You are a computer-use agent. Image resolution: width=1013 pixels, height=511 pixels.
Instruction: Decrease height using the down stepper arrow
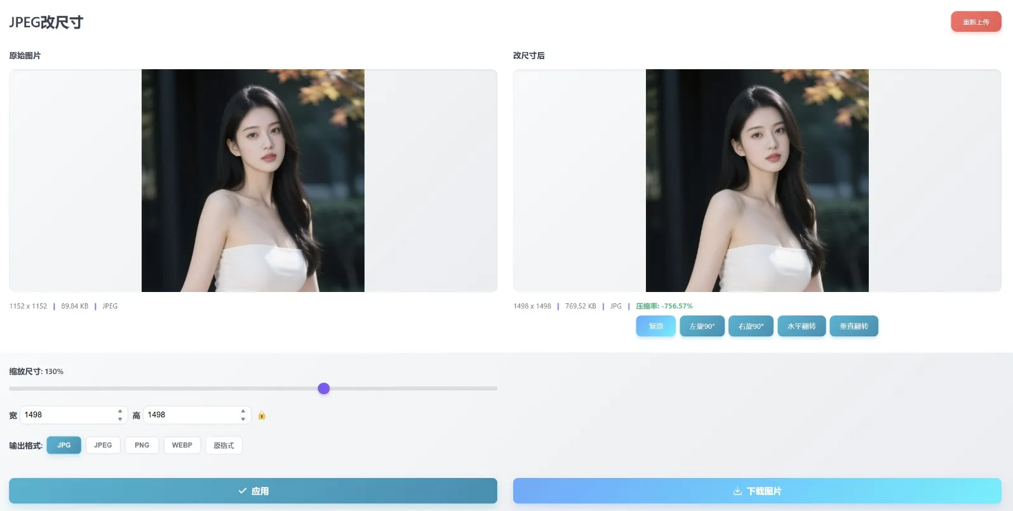pyautogui.click(x=243, y=419)
